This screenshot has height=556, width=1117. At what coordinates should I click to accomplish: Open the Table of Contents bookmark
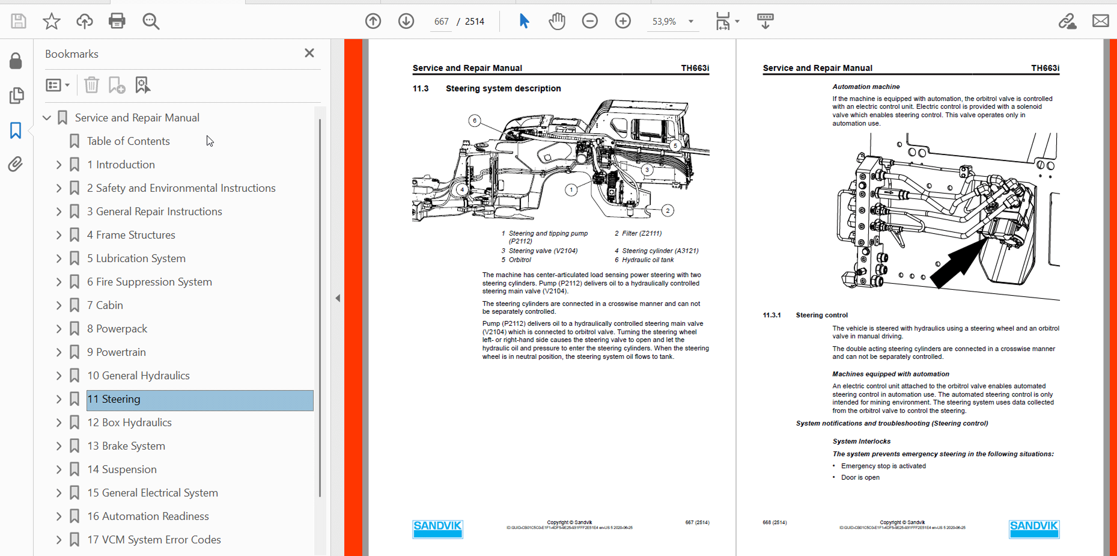(x=128, y=141)
